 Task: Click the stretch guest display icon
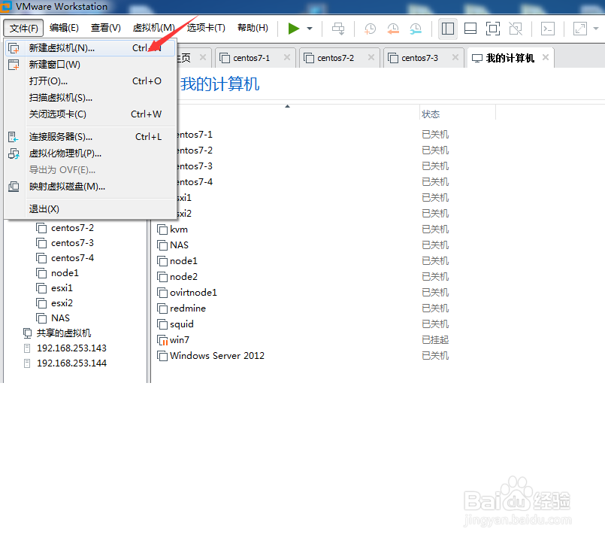[580, 29]
